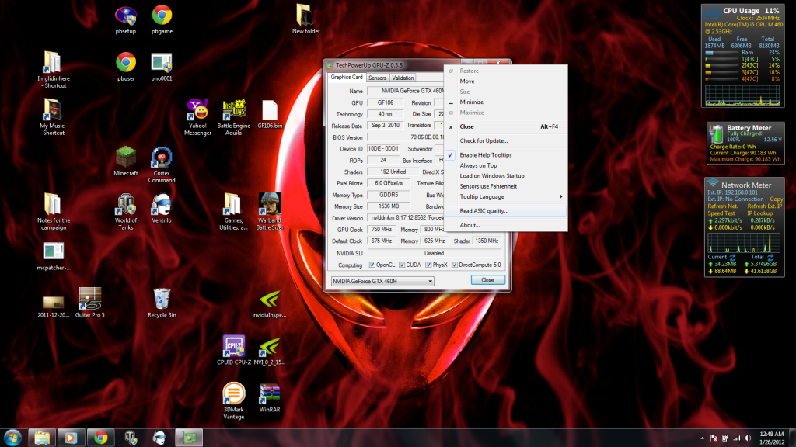
Task: Open Windows Explorer from taskbar
Action: pyautogui.click(x=42, y=438)
